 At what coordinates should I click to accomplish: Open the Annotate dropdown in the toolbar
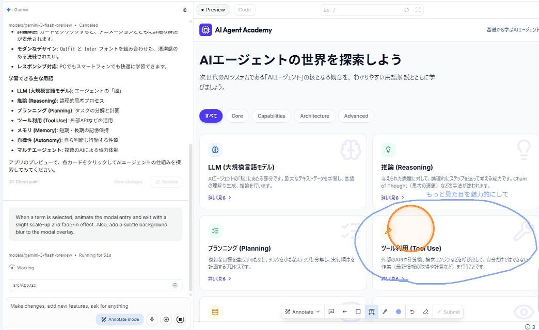coord(303,312)
